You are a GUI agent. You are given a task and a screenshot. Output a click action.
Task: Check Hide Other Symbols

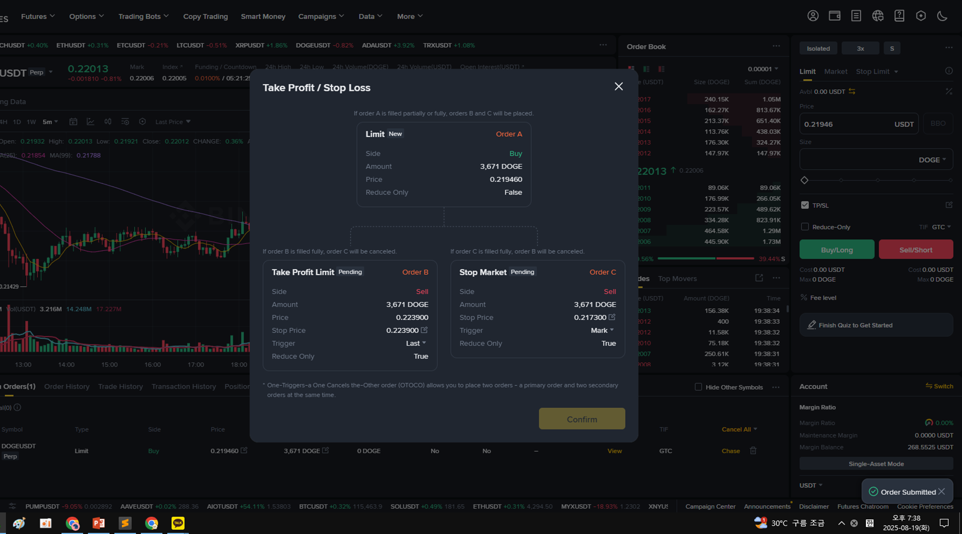coord(698,387)
